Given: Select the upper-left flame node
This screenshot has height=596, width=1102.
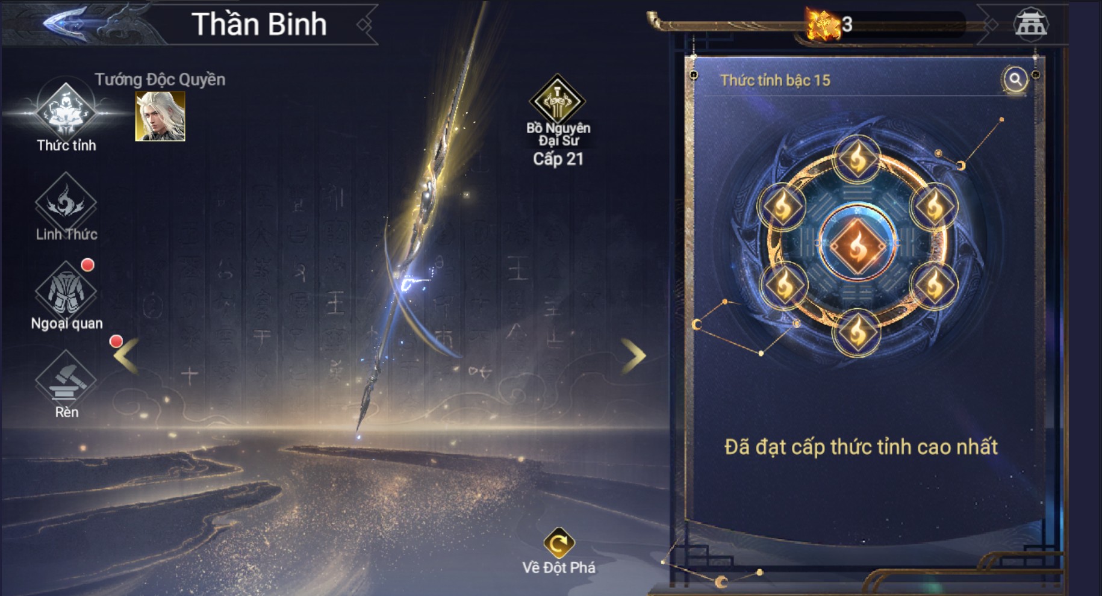Looking at the screenshot, I should [x=782, y=206].
